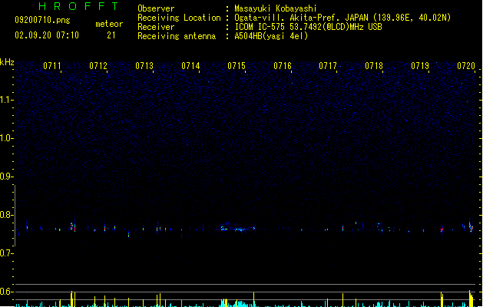Viewport: 483px width, 307px height.
Task: Select the file name 09200710.png
Action: (42, 20)
